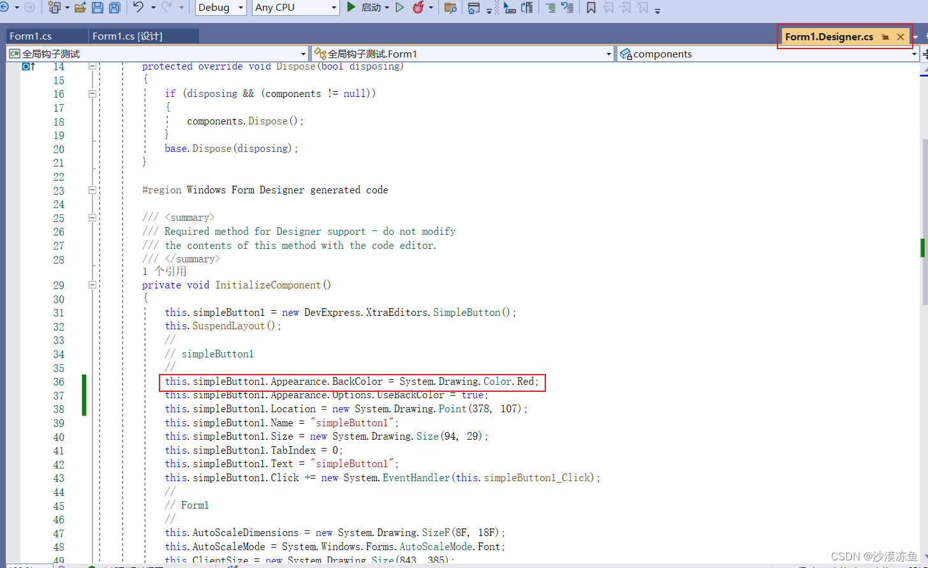Toggle a bookmark on the current line
The width and height of the screenshot is (928, 568).
(591, 8)
